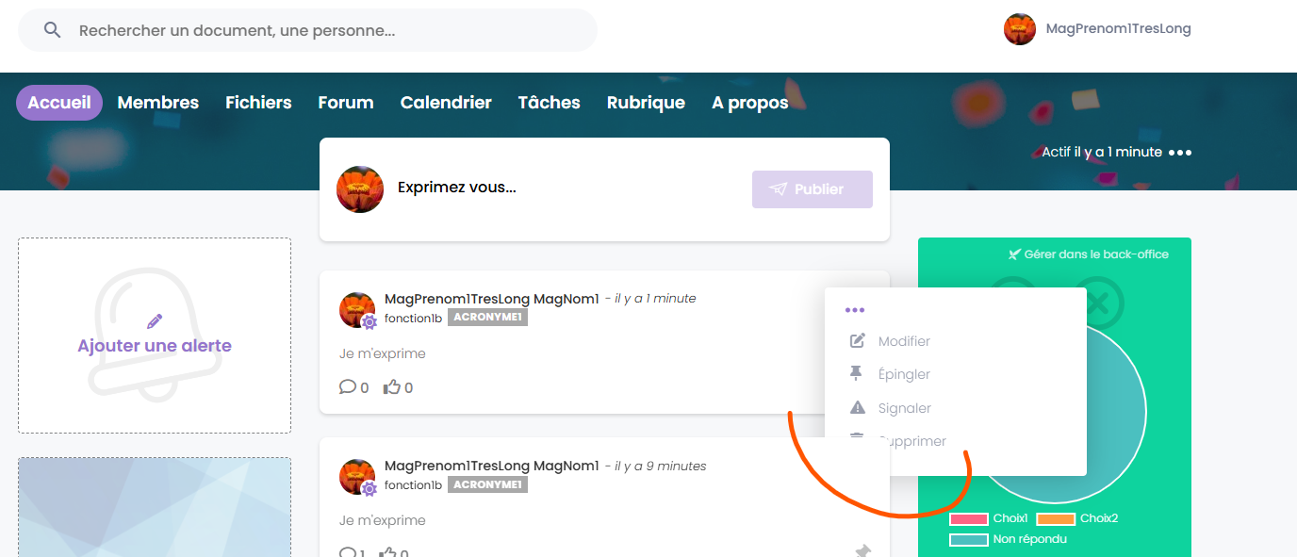Click the Choix1 legend color swatch

pyautogui.click(x=968, y=519)
